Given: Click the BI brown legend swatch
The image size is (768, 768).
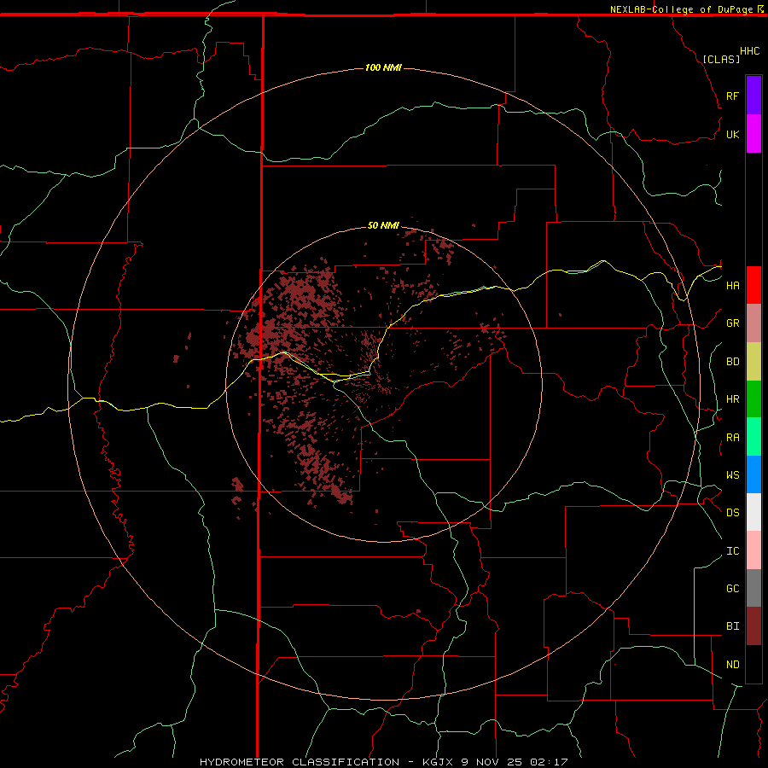Looking at the screenshot, I should click(753, 626).
